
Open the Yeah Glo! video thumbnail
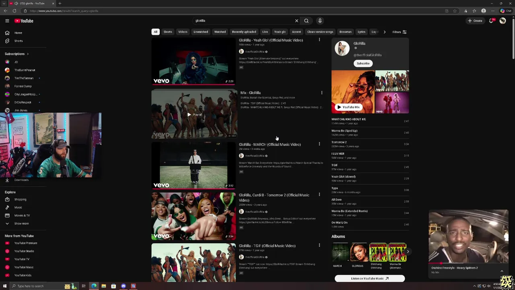click(194, 61)
